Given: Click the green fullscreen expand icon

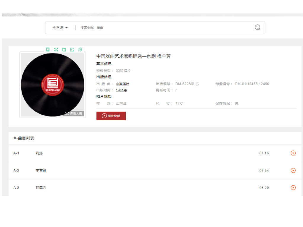Looking at the screenshot, I should pyautogui.click(x=56, y=50).
